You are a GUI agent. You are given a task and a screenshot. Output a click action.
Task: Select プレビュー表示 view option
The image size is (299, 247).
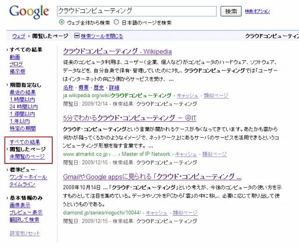click(x=26, y=212)
